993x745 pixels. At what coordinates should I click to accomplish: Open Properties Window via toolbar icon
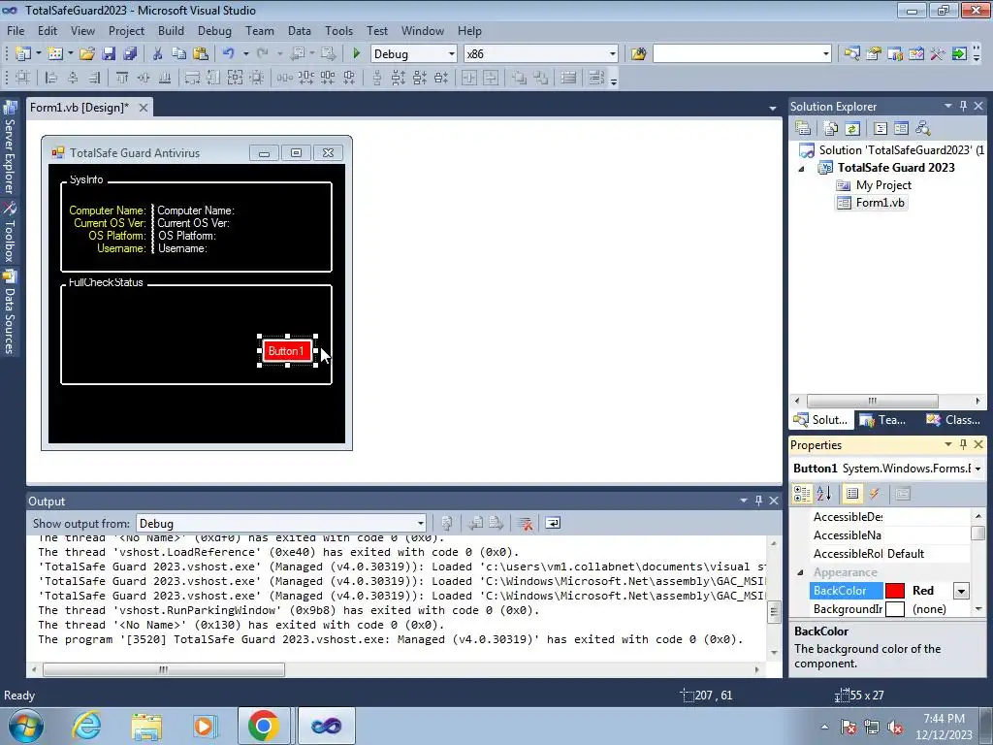point(874,54)
